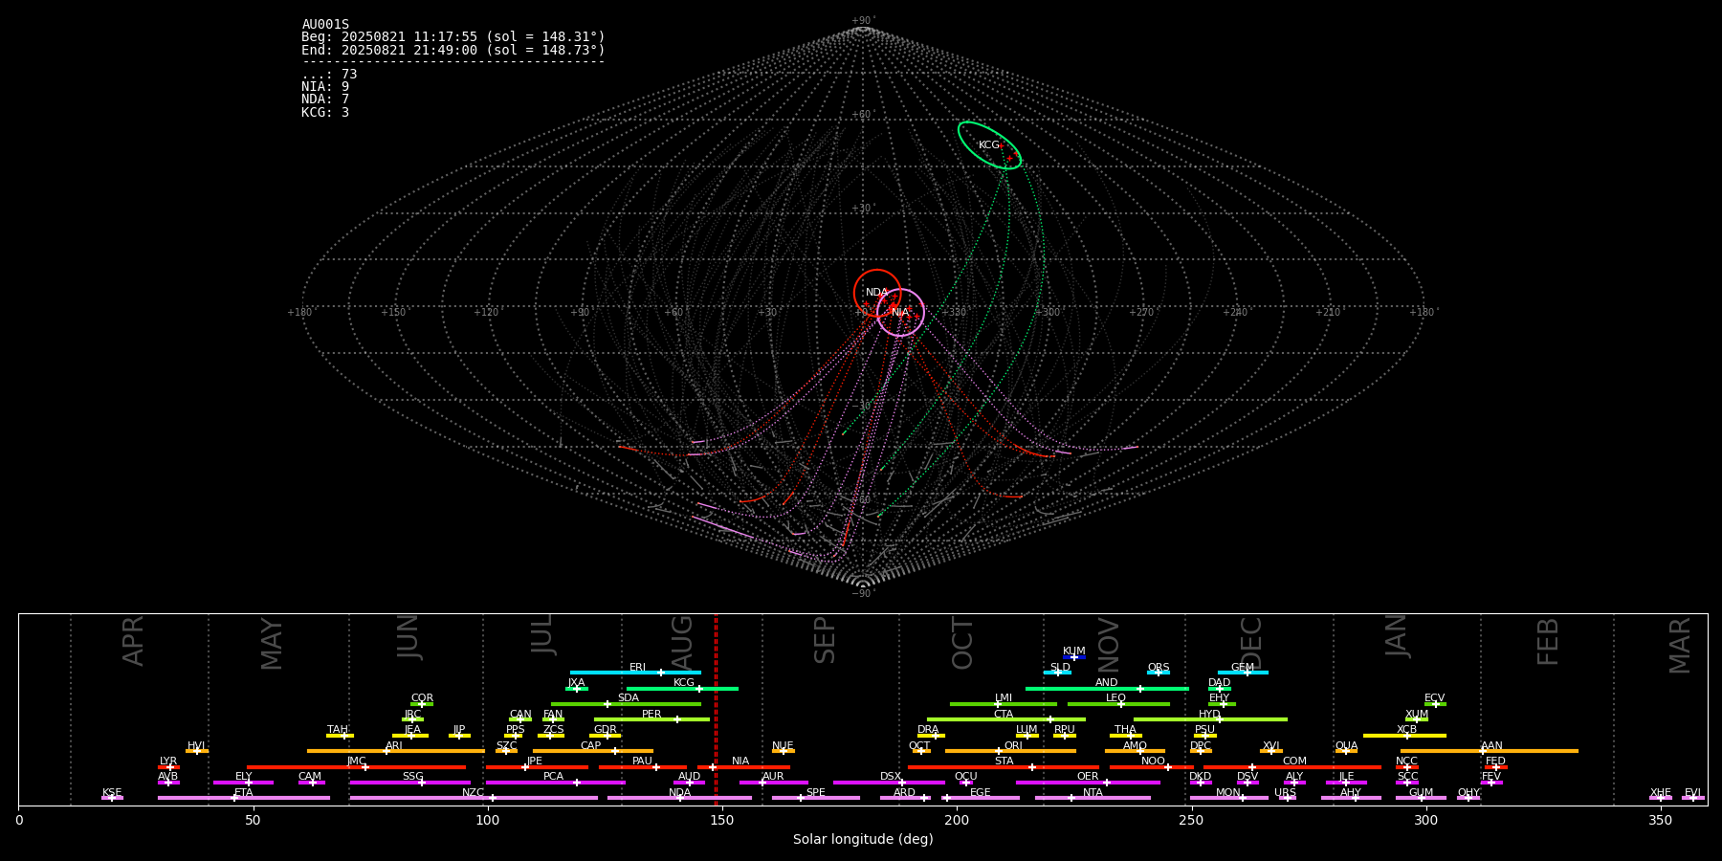Click the 300 tick on the solar longitude axis

click(1425, 820)
